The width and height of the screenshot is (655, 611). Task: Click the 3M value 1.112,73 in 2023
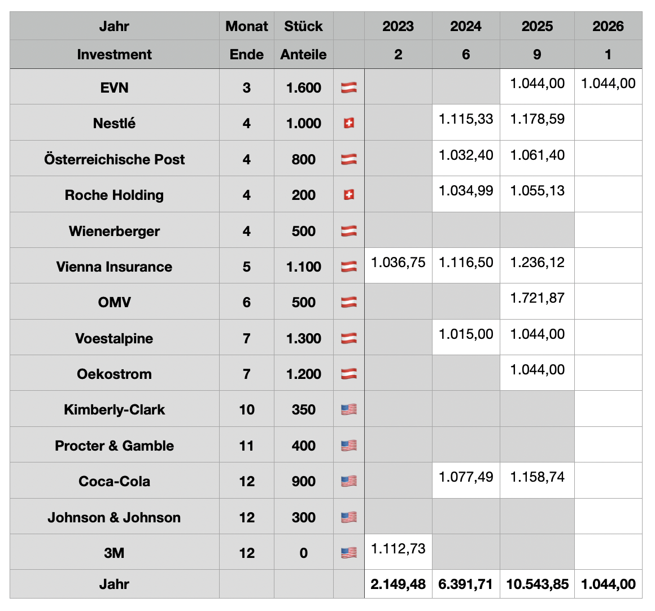[398, 549]
